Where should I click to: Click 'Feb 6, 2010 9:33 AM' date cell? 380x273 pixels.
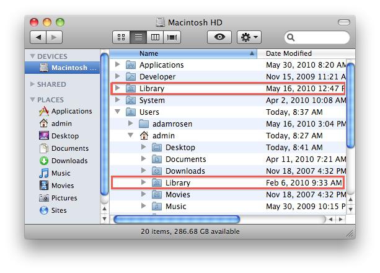click(304, 183)
